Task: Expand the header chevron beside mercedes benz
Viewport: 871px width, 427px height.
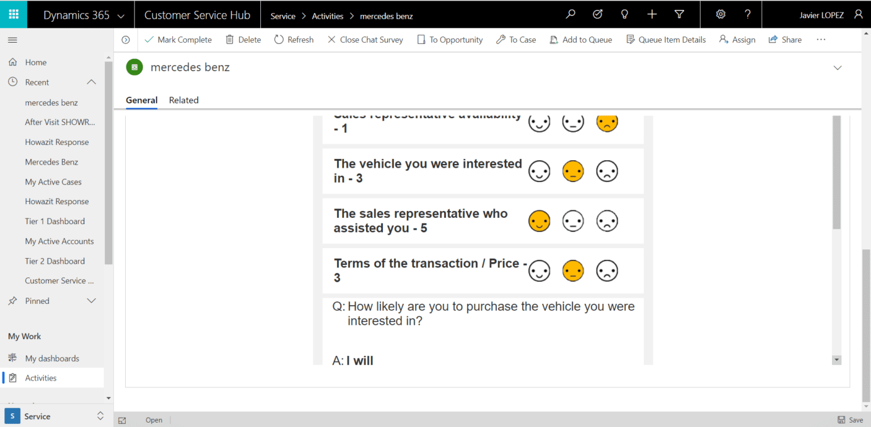Action: click(x=837, y=68)
